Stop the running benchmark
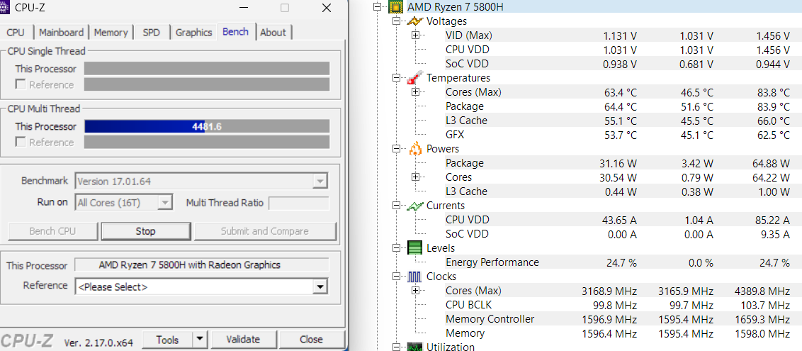The height and width of the screenshot is (351, 802). click(x=146, y=231)
